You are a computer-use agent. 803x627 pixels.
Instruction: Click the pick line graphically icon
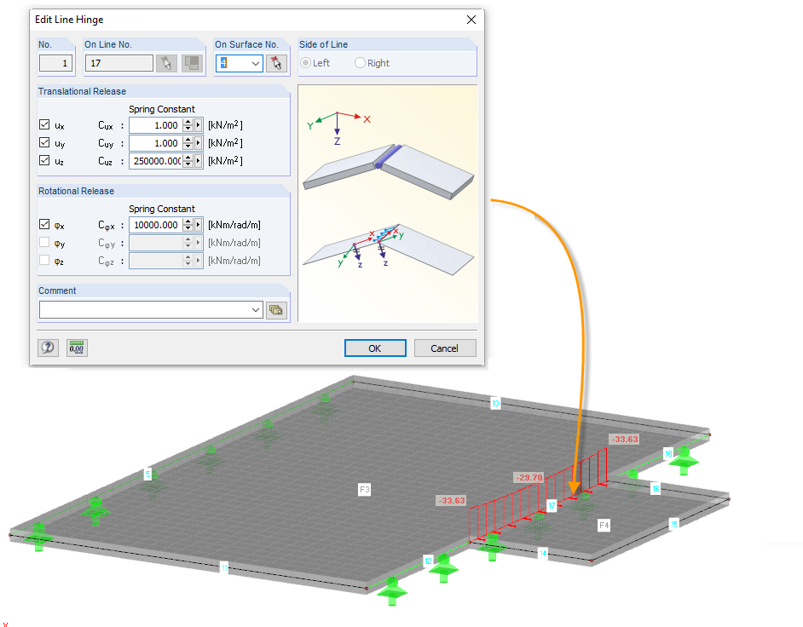(166, 62)
